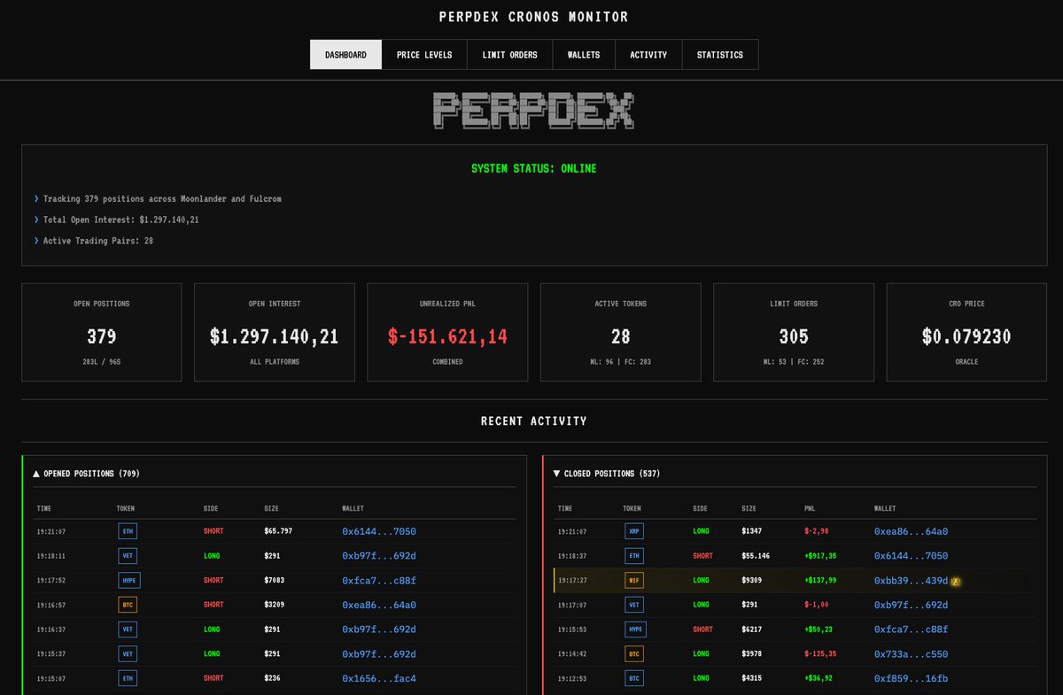This screenshot has height=695, width=1063.
Task: Click the +$137,99 PNL value
Action: [820, 581]
